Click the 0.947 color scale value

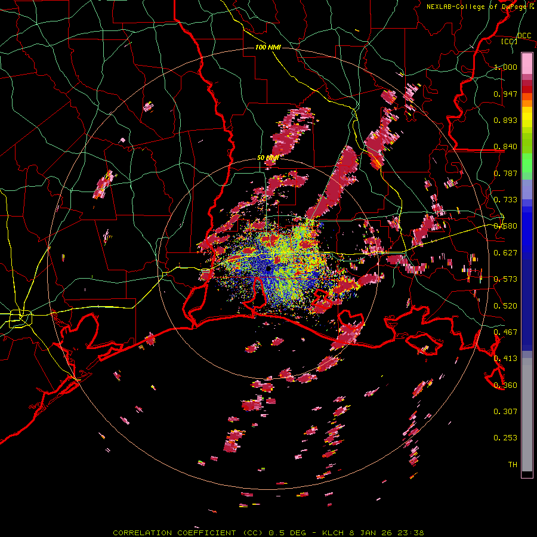coord(505,94)
